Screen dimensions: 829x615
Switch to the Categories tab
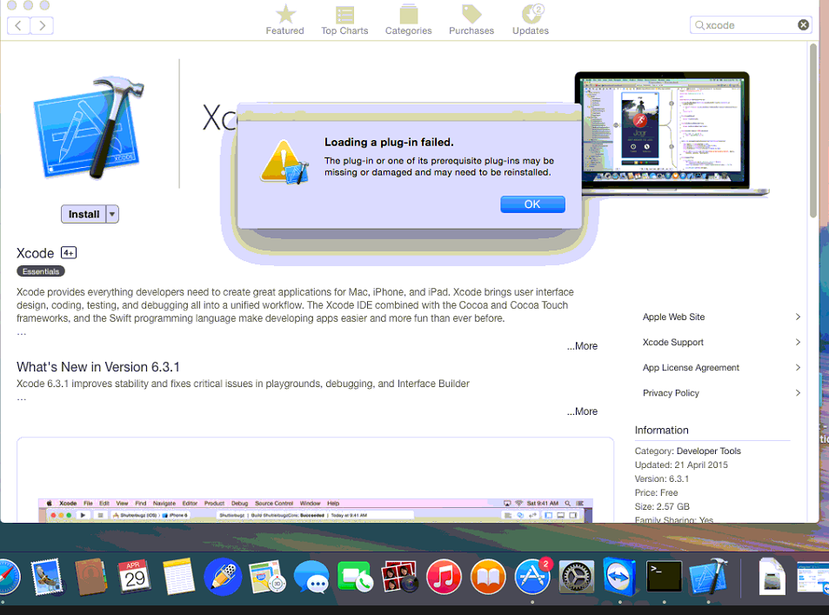pos(408,20)
